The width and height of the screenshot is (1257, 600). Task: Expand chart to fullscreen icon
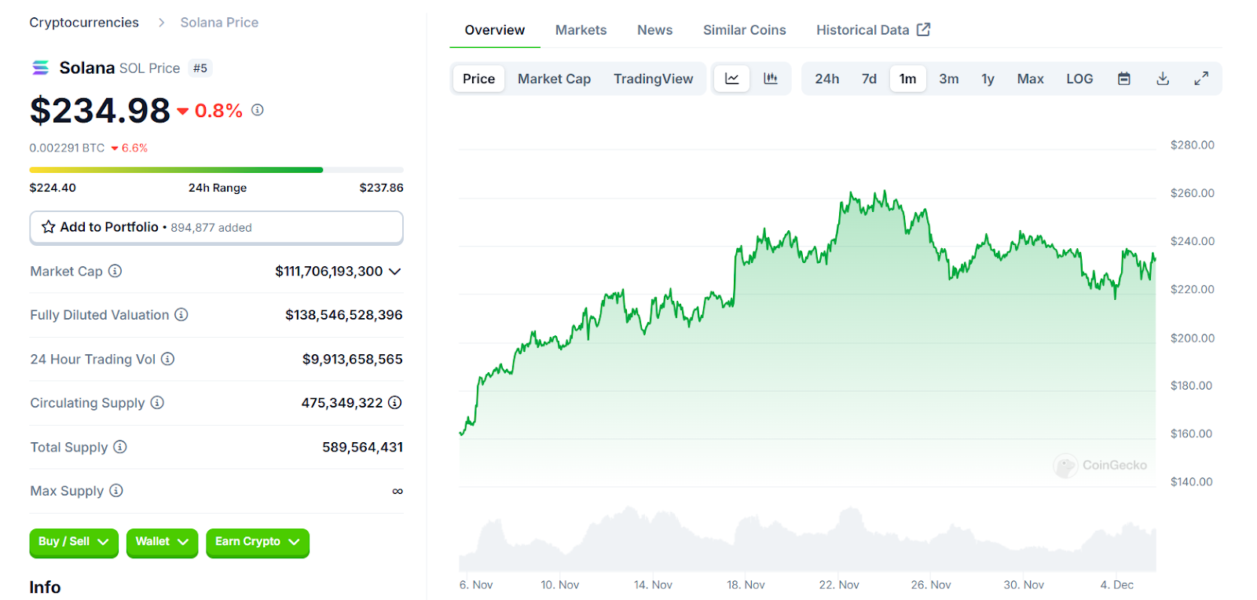[1201, 79]
